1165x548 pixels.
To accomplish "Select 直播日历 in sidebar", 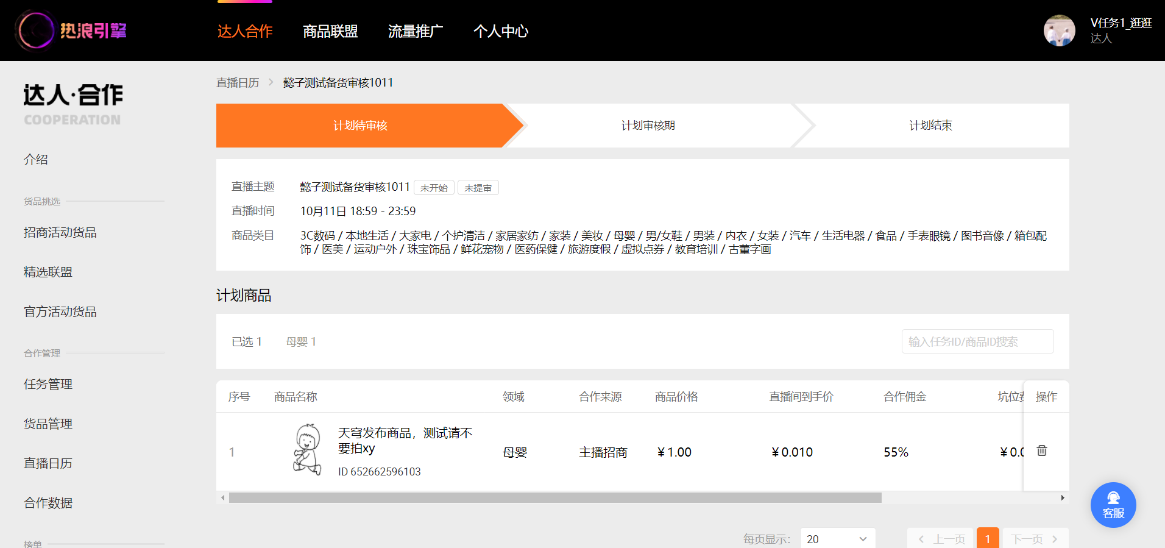I will click(48, 464).
